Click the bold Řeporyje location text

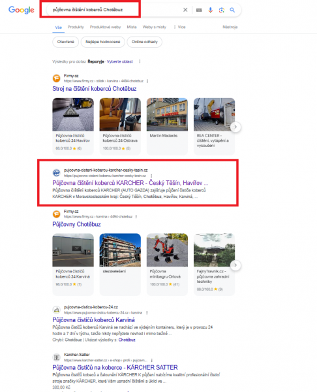pyautogui.click(x=96, y=61)
